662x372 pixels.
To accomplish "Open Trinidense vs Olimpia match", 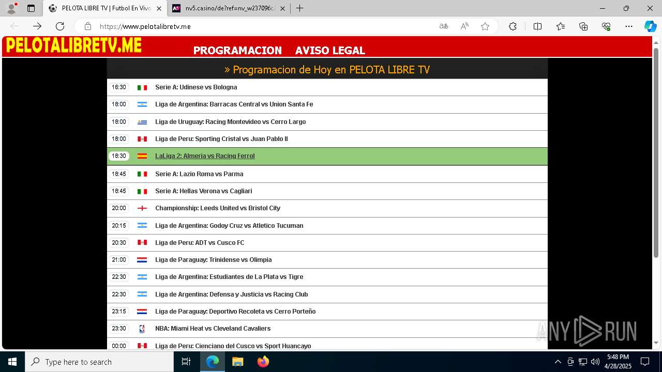I will point(213,260).
